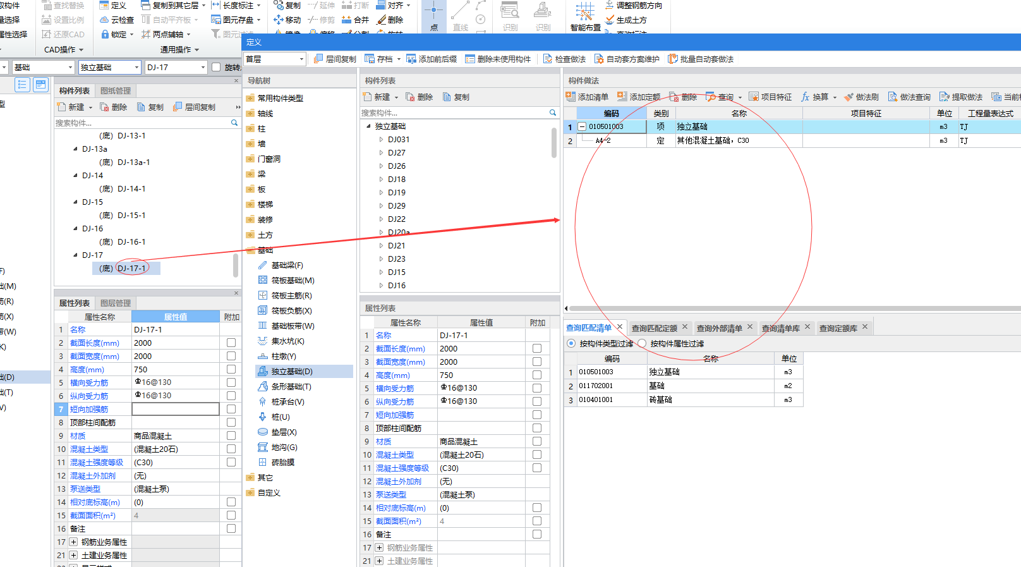Check 截面宽度 附加 box in main window 属性列表
Screen dimensions: 1021x567
pyautogui.click(x=231, y=356)
